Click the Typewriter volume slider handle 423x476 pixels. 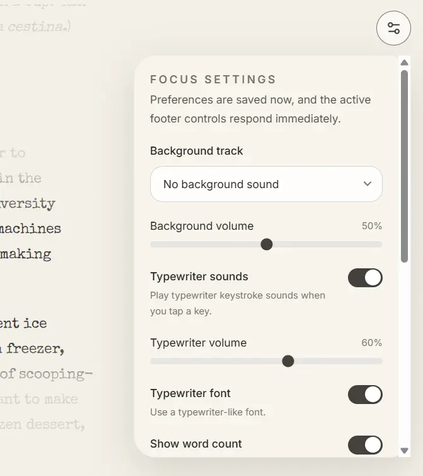click(x=287, y=361)
